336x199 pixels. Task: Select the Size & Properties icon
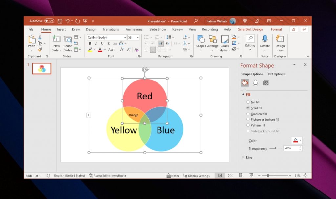[265, 82]
